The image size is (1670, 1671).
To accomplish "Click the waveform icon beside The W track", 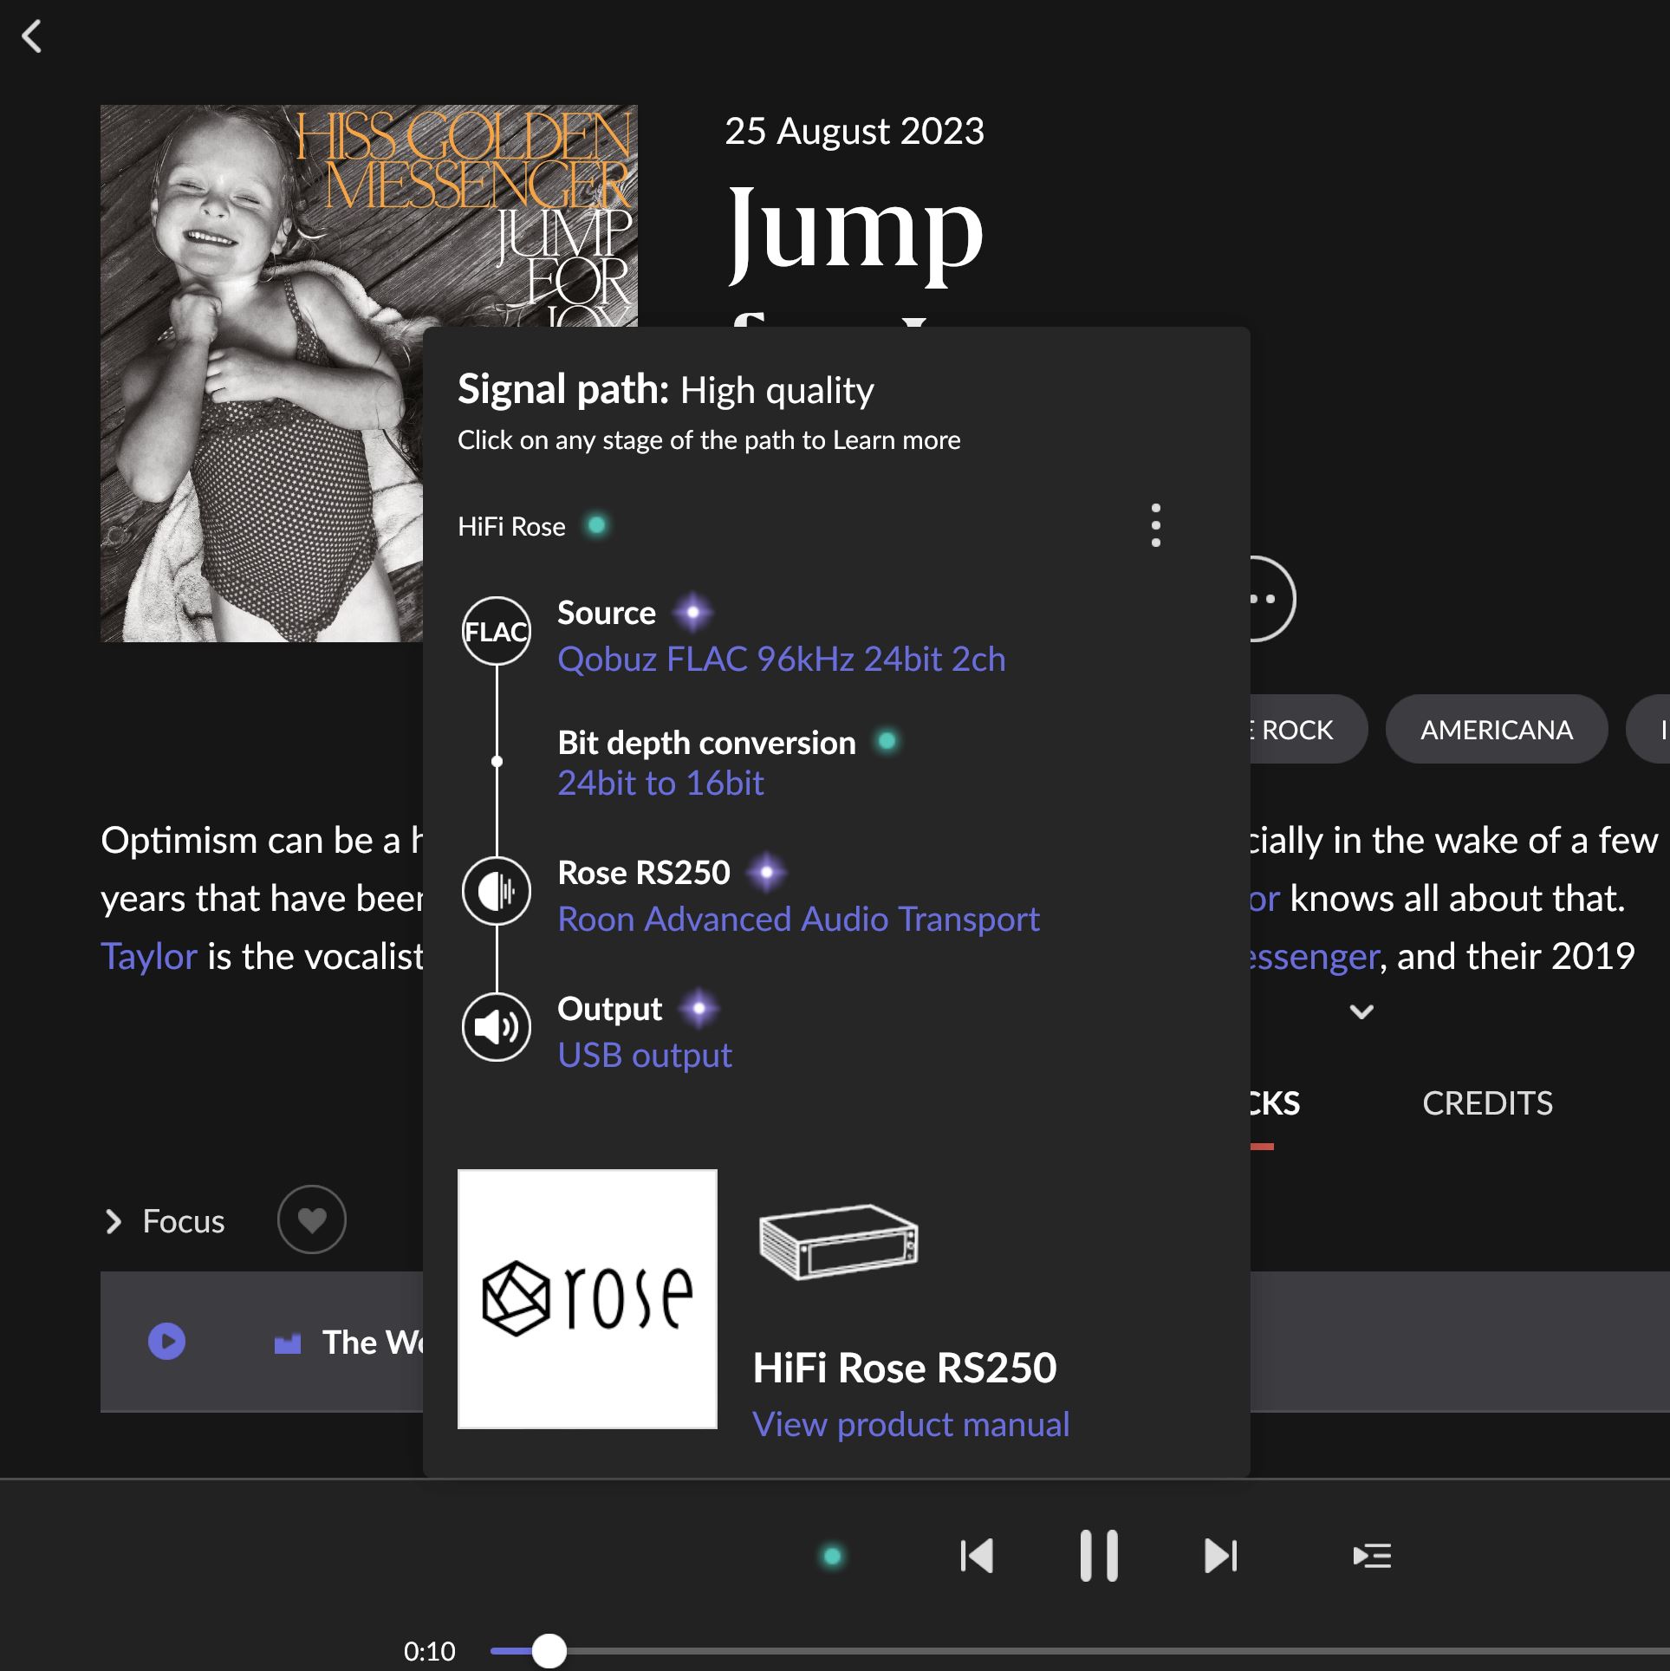I will (287, 1343).
